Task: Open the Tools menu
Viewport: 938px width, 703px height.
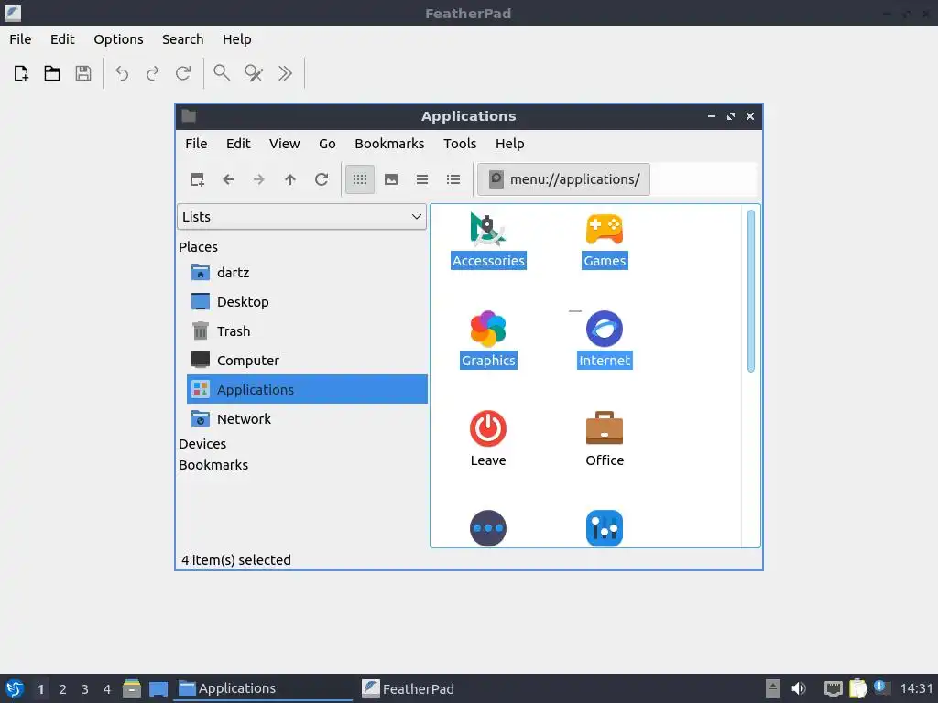Action: click(460, 144)
